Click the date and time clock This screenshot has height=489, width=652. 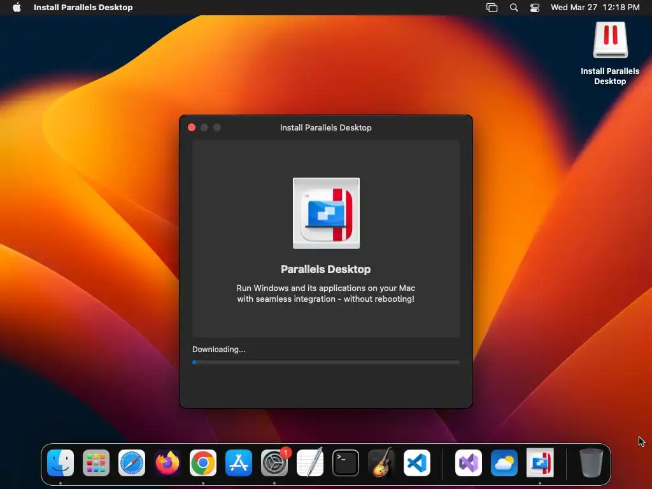(595, 8)
